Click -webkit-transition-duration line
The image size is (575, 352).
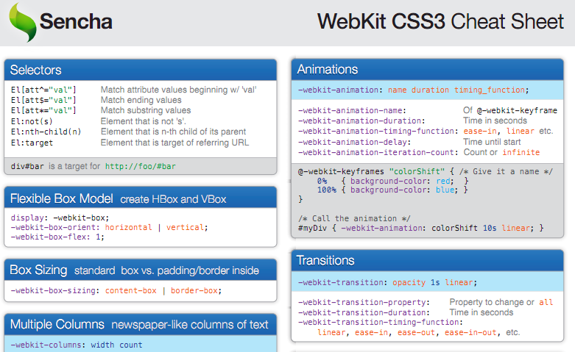(x=364, y=312)
